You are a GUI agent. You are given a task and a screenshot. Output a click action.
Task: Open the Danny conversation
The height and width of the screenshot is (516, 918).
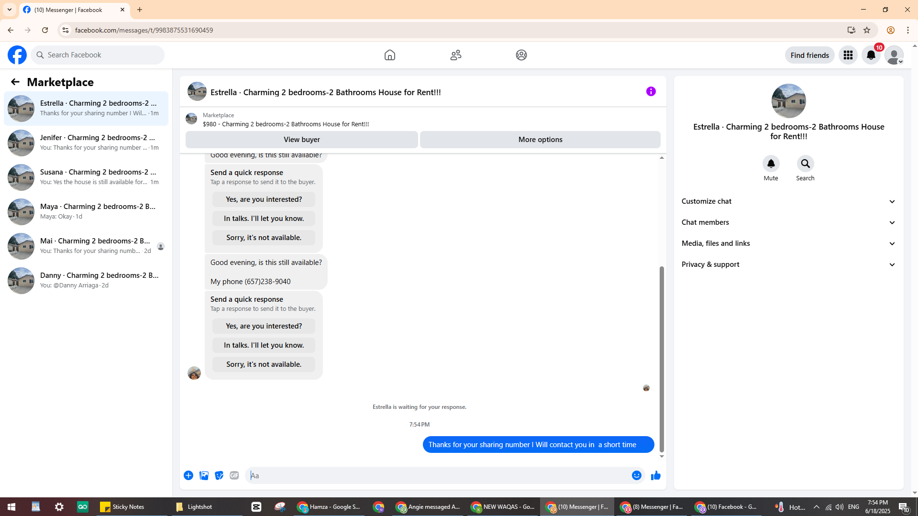[x=86, y=281]
